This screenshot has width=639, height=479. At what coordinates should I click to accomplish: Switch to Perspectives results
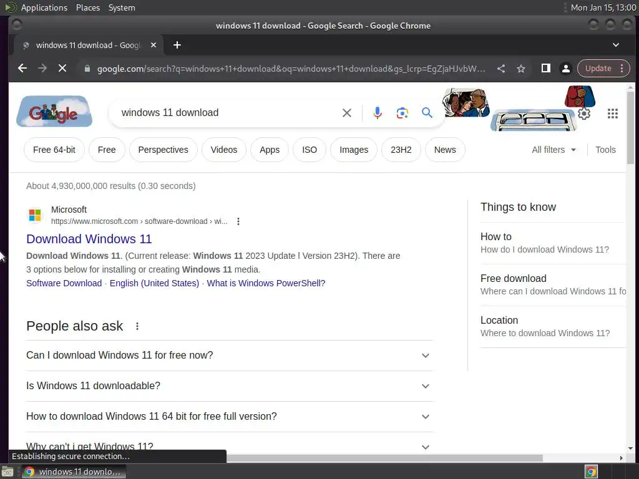pyautogui.click(x=163, y=150)
